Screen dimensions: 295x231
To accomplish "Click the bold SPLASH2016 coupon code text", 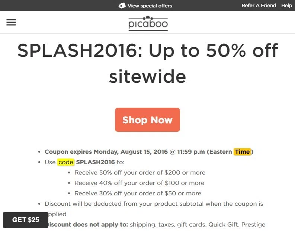I will (95, 162).
